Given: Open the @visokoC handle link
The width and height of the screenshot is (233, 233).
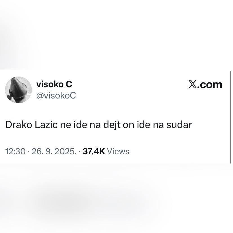Looking at the screenshot, I should 56,95.
